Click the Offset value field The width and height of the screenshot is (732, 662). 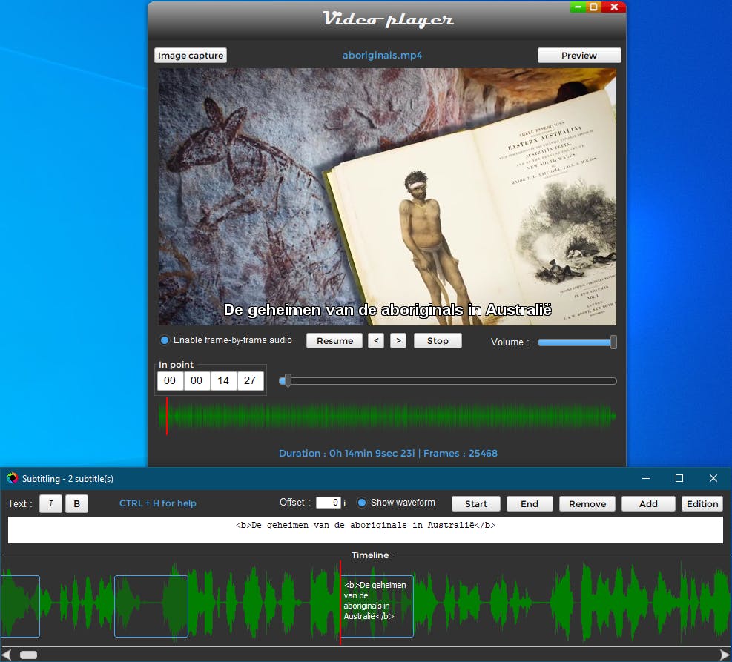click(329, 503)
